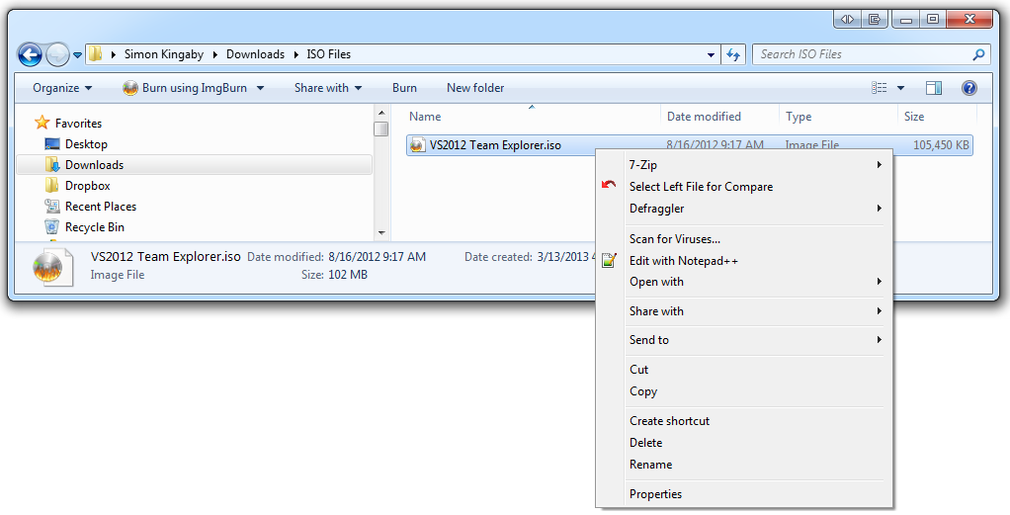The height and width of the screenshot is (515, 1010).
Task: Click the Burn toolbar button
Action: 404,88
